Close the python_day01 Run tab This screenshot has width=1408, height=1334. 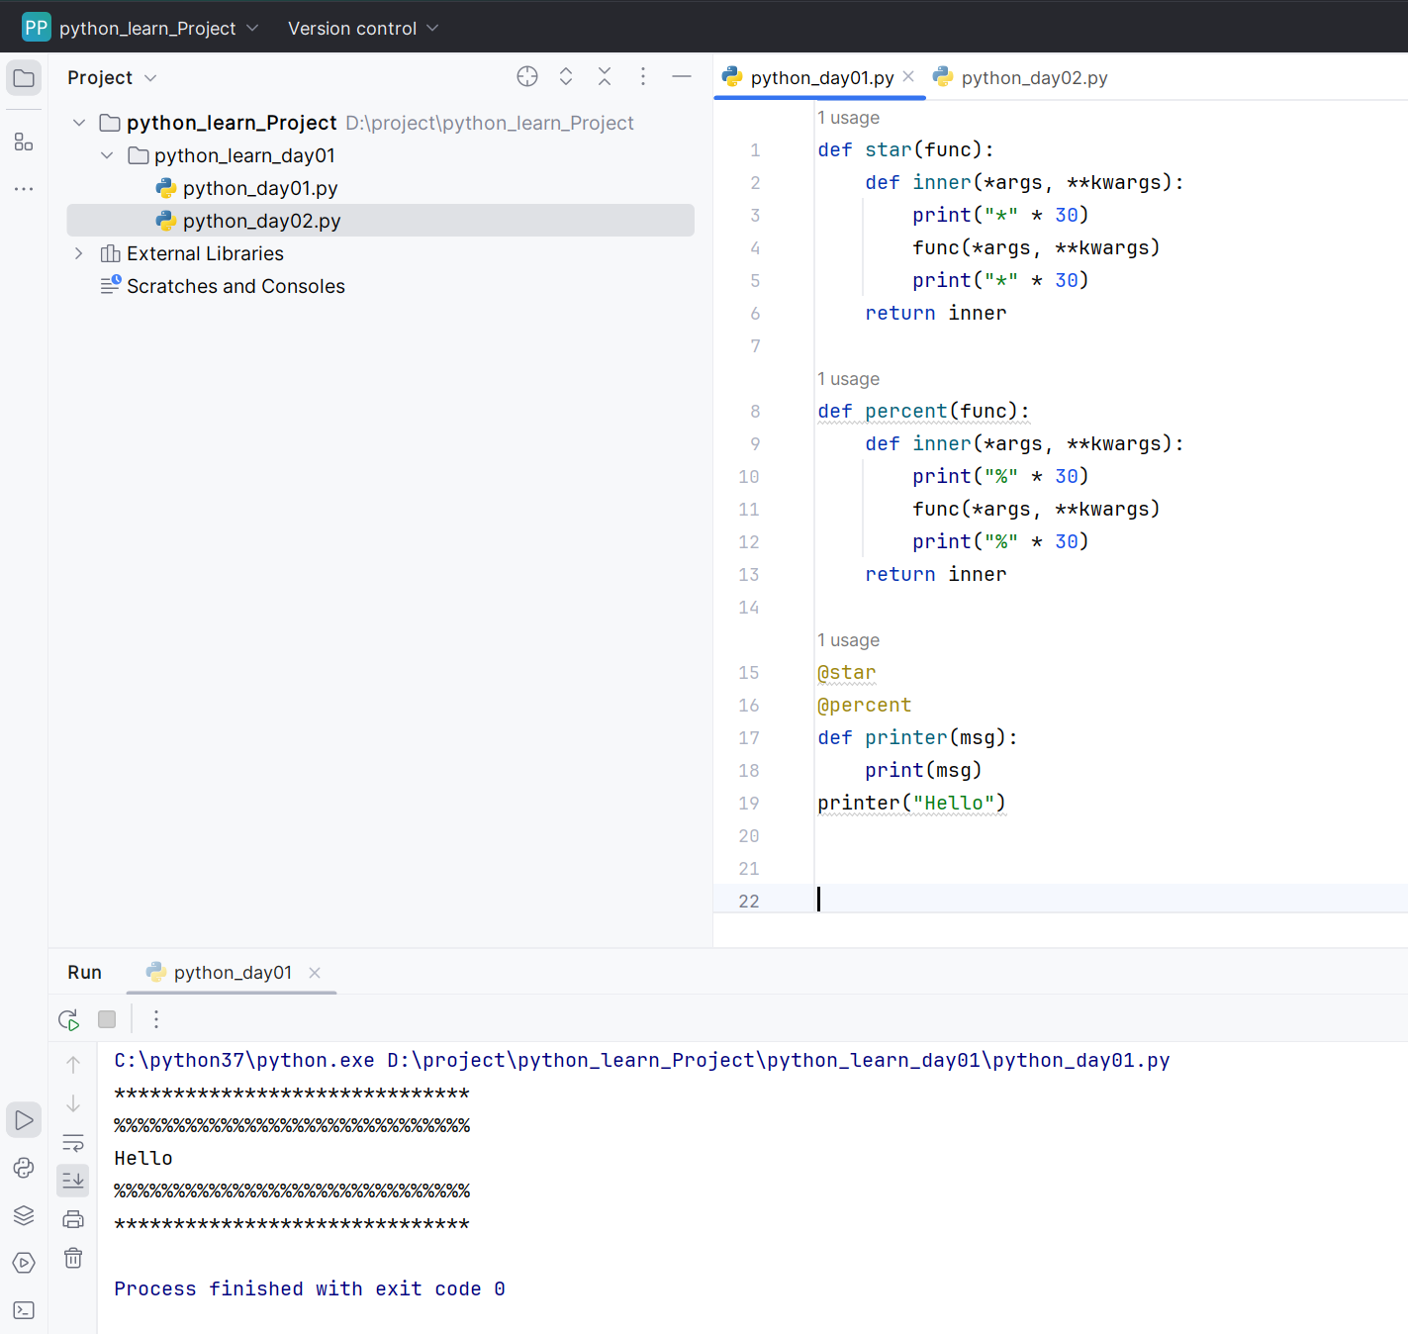click(315, 973)
